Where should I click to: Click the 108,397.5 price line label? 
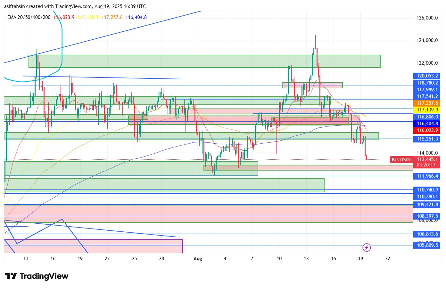(x=427, y=216)
